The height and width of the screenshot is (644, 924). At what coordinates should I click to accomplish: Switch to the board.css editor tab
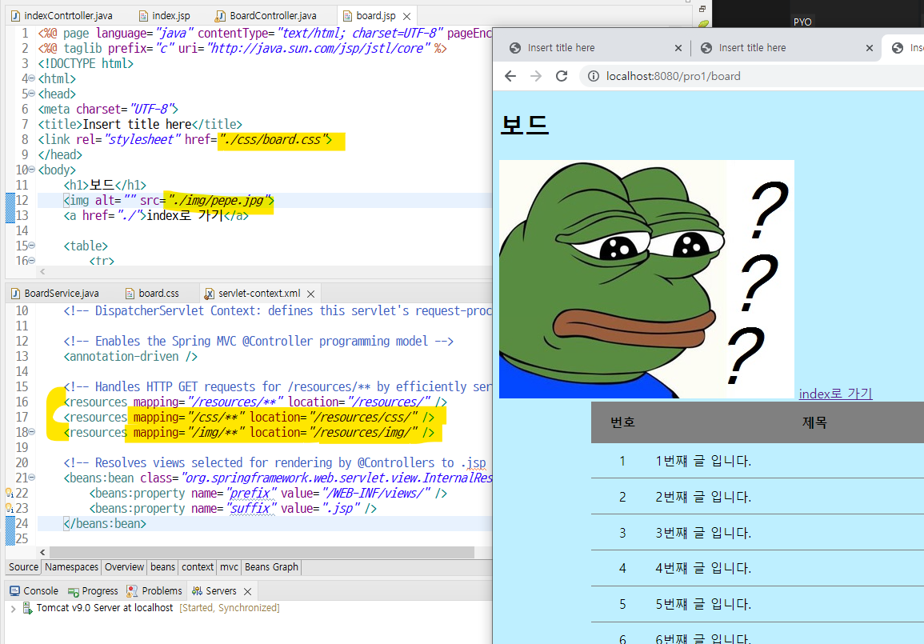click(152, 294)
